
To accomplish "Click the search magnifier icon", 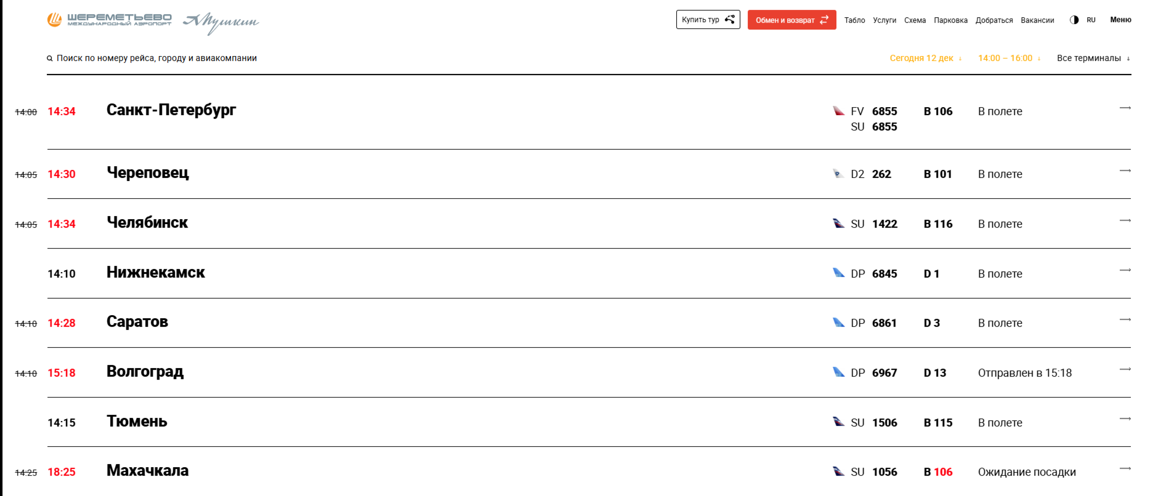I will pyautogui.click(x=50, y=58).
